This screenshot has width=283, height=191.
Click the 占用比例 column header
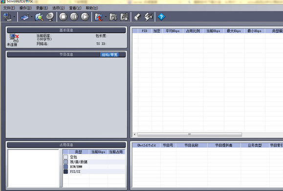(x=193, y=31)
